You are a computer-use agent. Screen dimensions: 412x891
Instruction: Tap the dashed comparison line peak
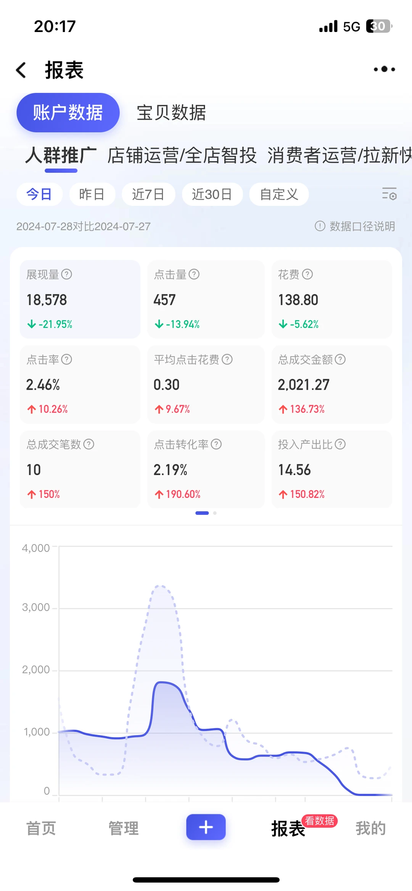[x=160, y=586]
